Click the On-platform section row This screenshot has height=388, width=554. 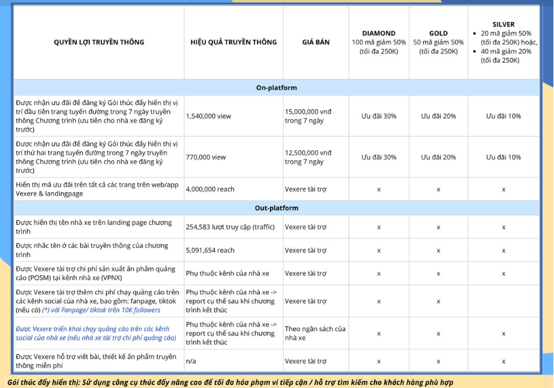pyautogui.click(x=276, y=88)
